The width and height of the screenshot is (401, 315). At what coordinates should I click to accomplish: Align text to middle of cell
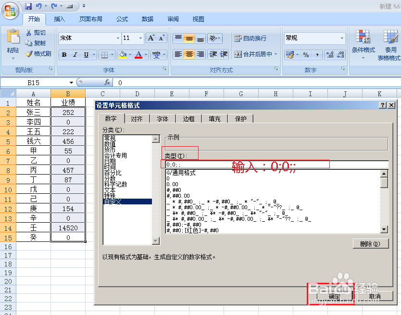coord(189,38)
